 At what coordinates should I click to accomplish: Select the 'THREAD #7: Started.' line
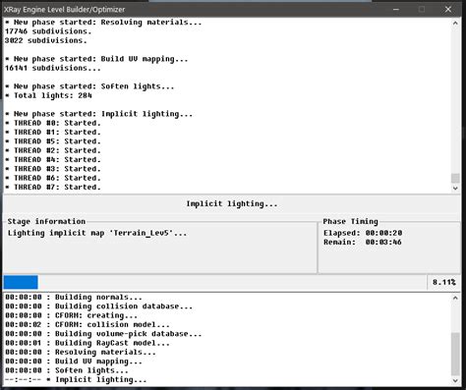53,188
